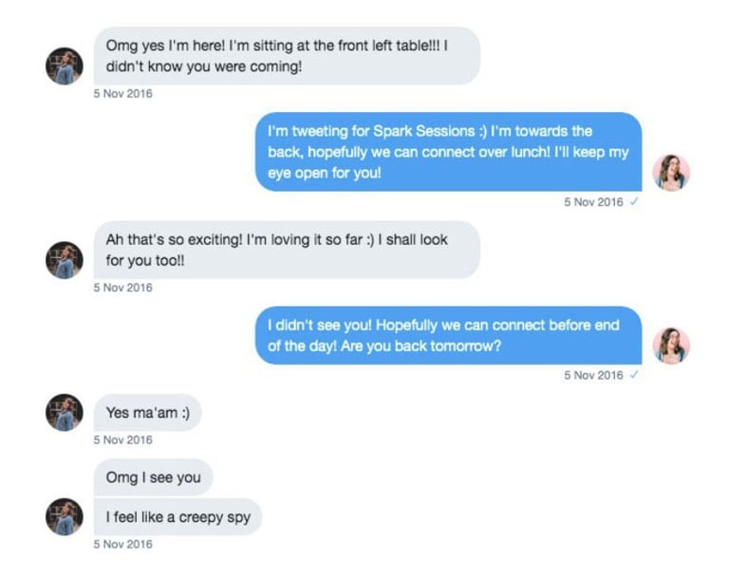Select the 'Omg yes I'm here' message bubble
Image resolution: width=729 pixels, height=577 pixels.
pos(287,56)
